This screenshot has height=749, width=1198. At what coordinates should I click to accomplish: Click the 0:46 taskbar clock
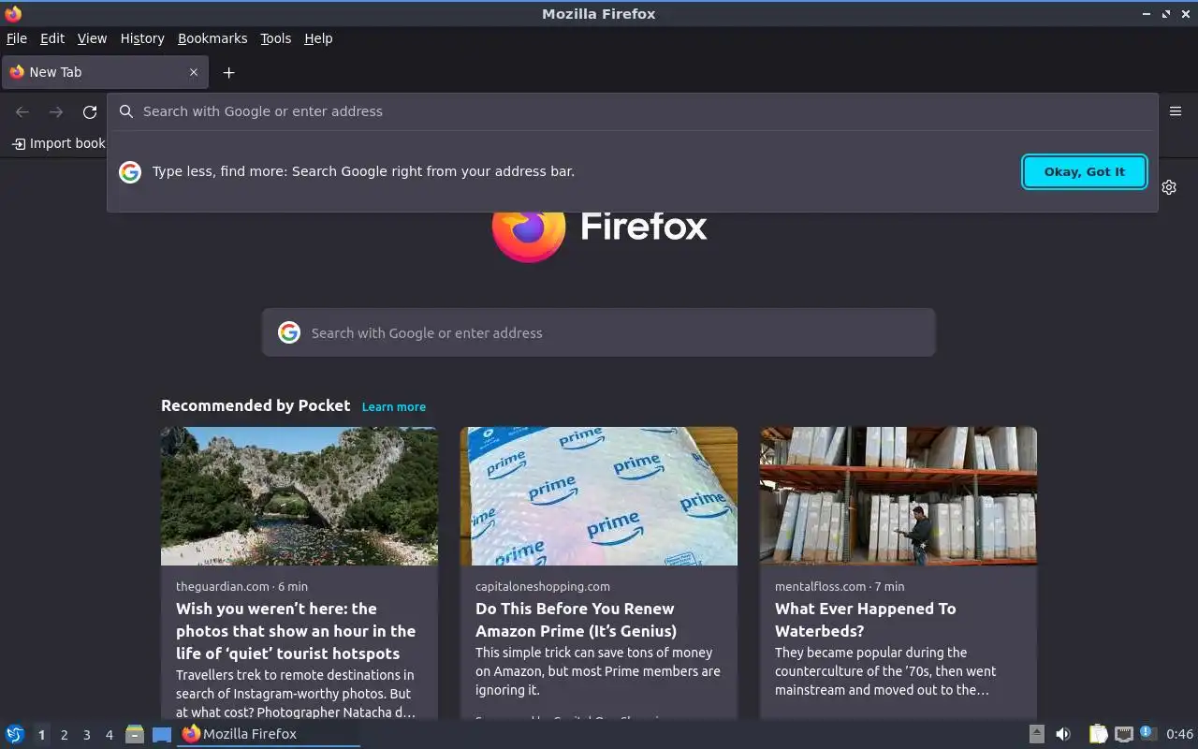click(1179, 734)
